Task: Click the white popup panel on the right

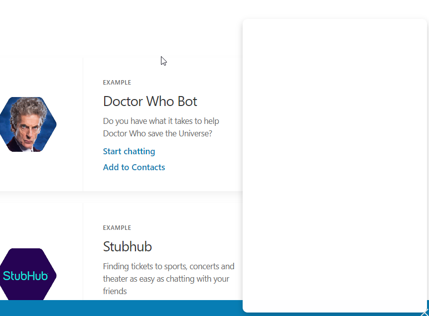Action: pos(335,164)
